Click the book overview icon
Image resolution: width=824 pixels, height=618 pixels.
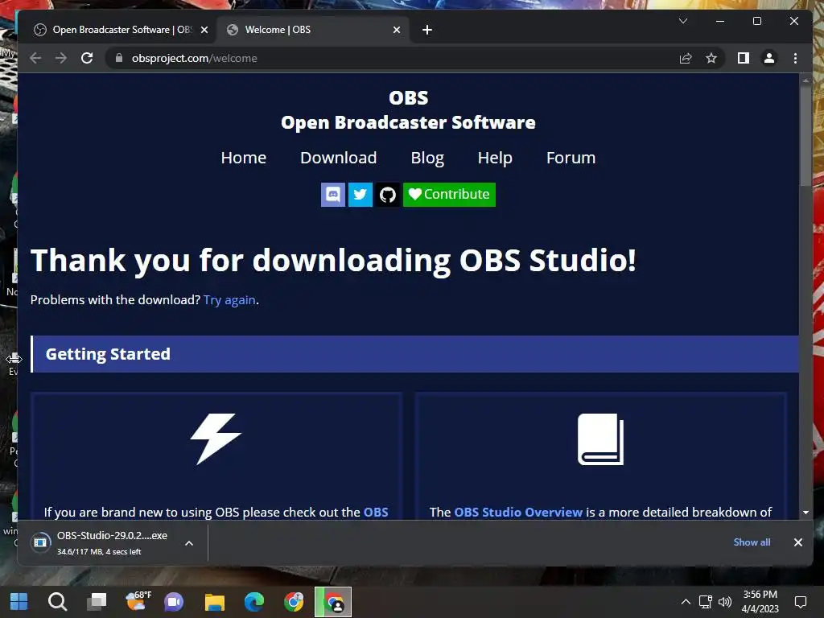tap(600, 439)
